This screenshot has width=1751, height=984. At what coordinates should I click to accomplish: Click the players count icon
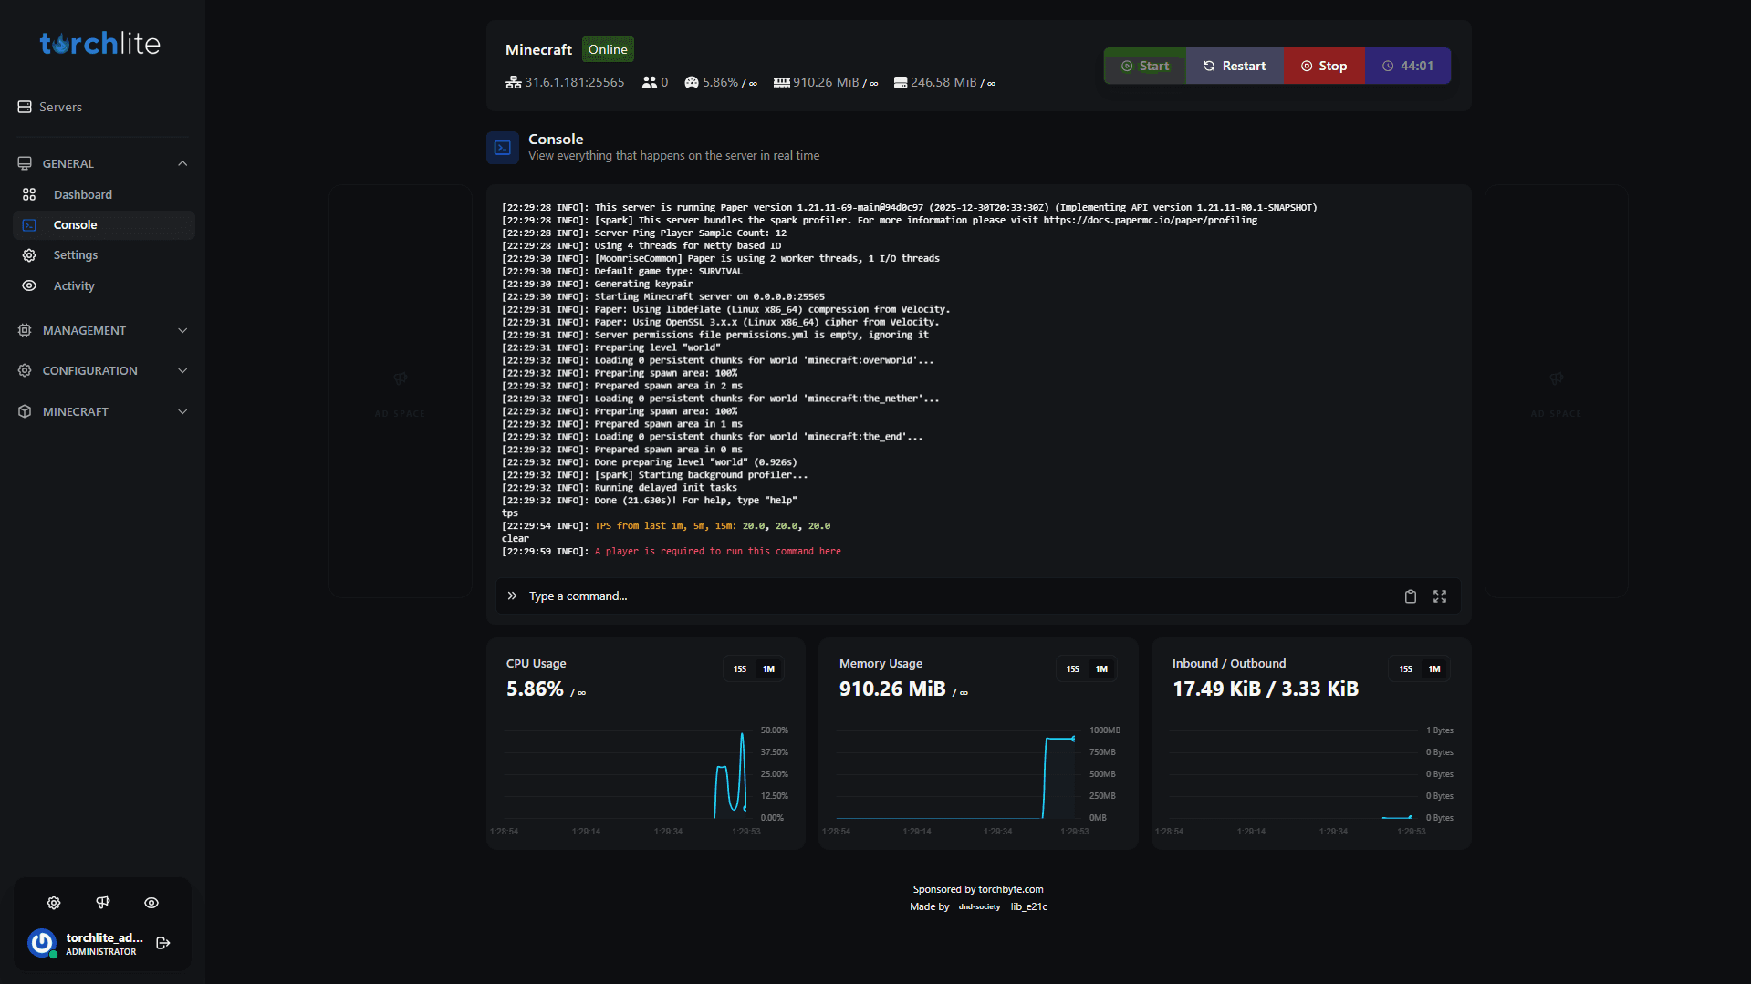[649, 82]
